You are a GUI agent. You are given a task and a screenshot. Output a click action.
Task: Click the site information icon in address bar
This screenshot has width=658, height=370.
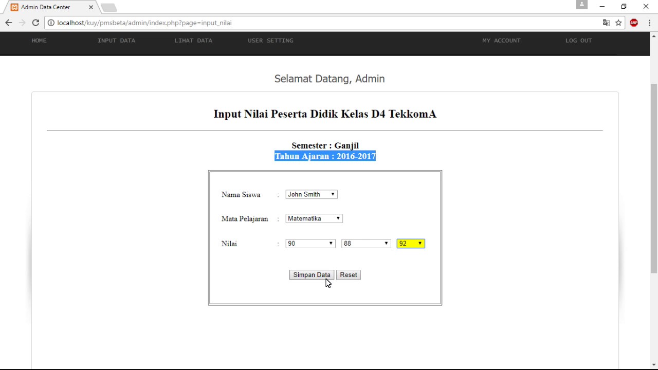[51, 23]
